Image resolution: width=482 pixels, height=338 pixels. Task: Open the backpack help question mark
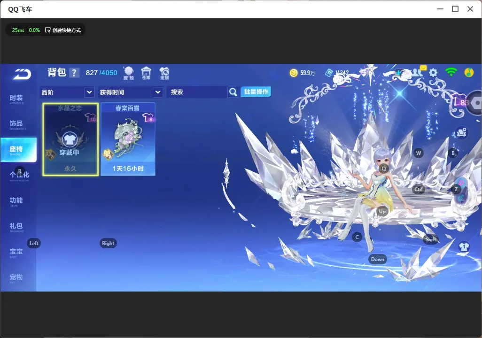[74, 73]
